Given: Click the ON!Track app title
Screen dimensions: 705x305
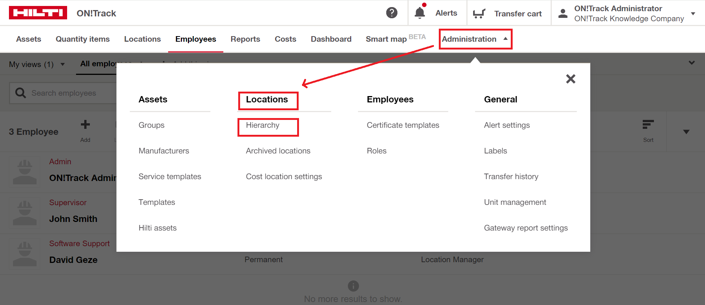Looking at the screenshot, I should [96, 13].
